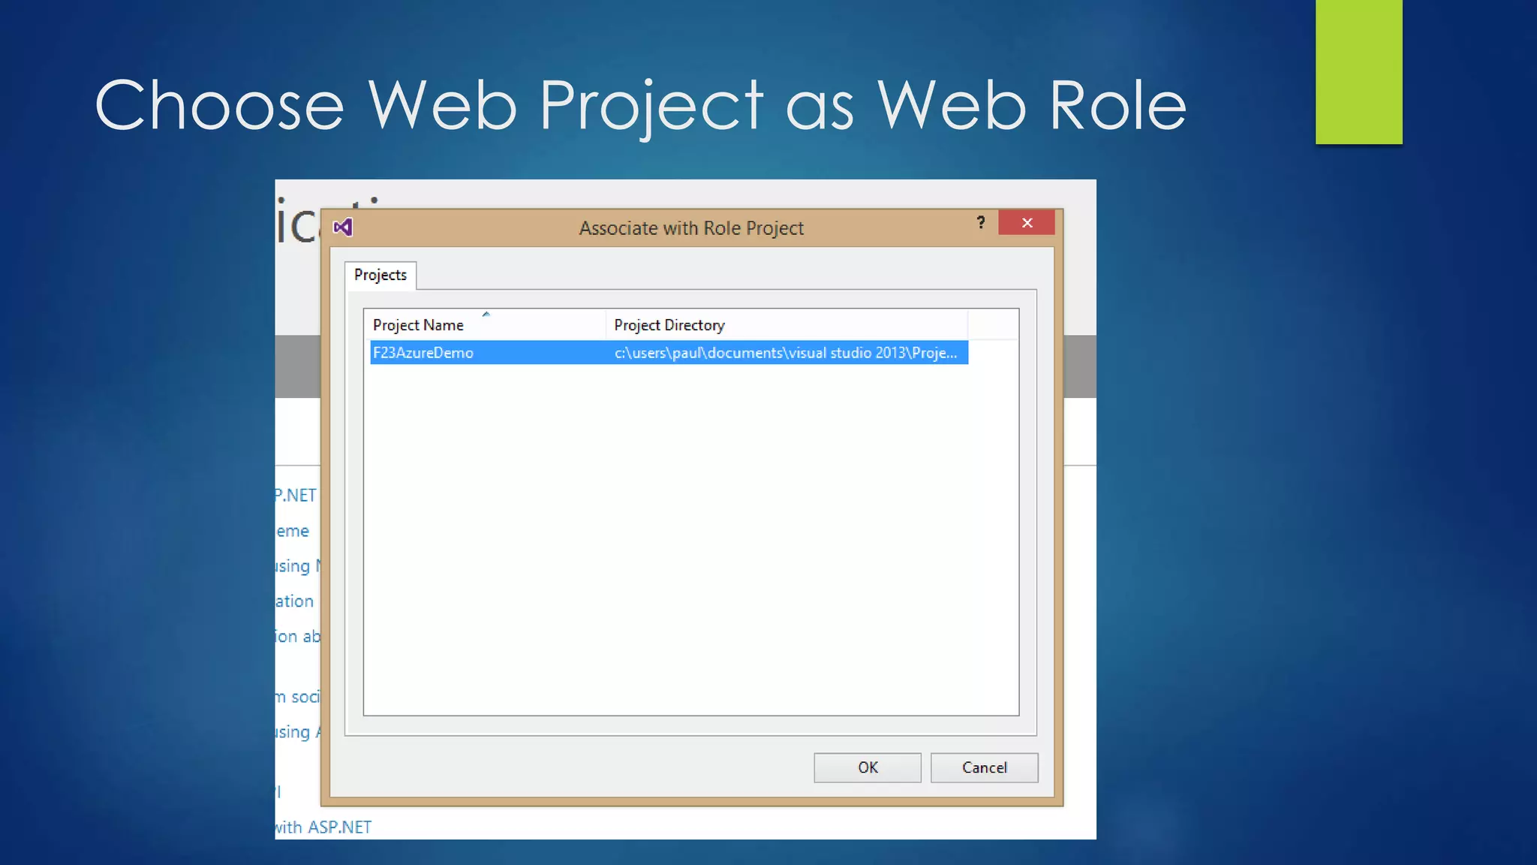Image resolution: width=1537 pixels, height=865 pixels.
Task: Click the sort arrow above Project Name
Action: (486, 314)
